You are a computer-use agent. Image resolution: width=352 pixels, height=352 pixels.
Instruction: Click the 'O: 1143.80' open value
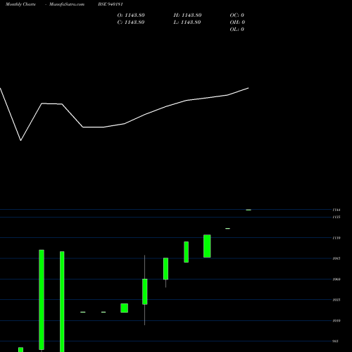pos(131,15)
